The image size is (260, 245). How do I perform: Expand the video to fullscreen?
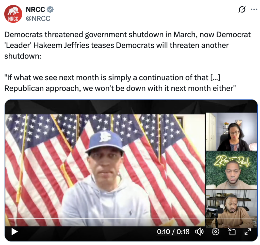point(248,232)
